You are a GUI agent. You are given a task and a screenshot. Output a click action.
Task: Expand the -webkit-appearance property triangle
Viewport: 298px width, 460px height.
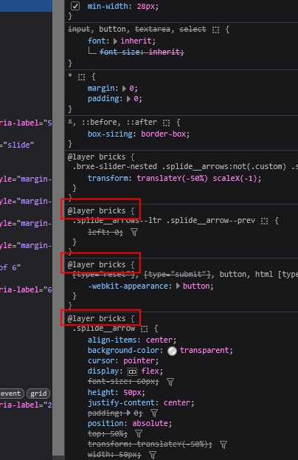click(x=178, y=286)
